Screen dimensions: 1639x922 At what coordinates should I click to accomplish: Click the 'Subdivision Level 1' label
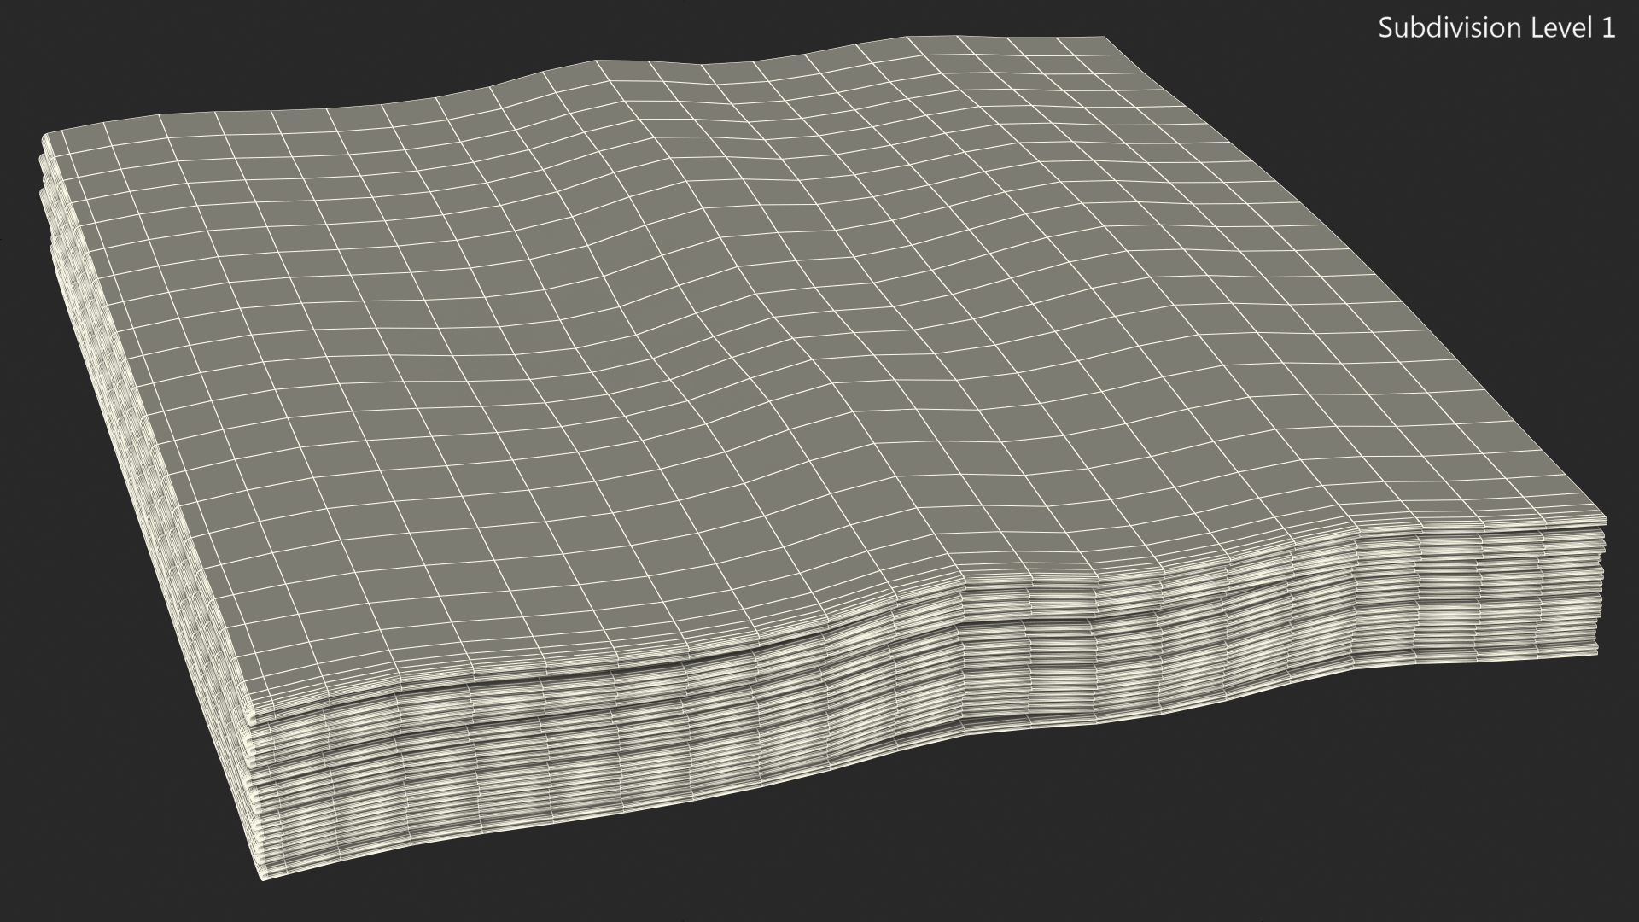(x=1496, y=28)
